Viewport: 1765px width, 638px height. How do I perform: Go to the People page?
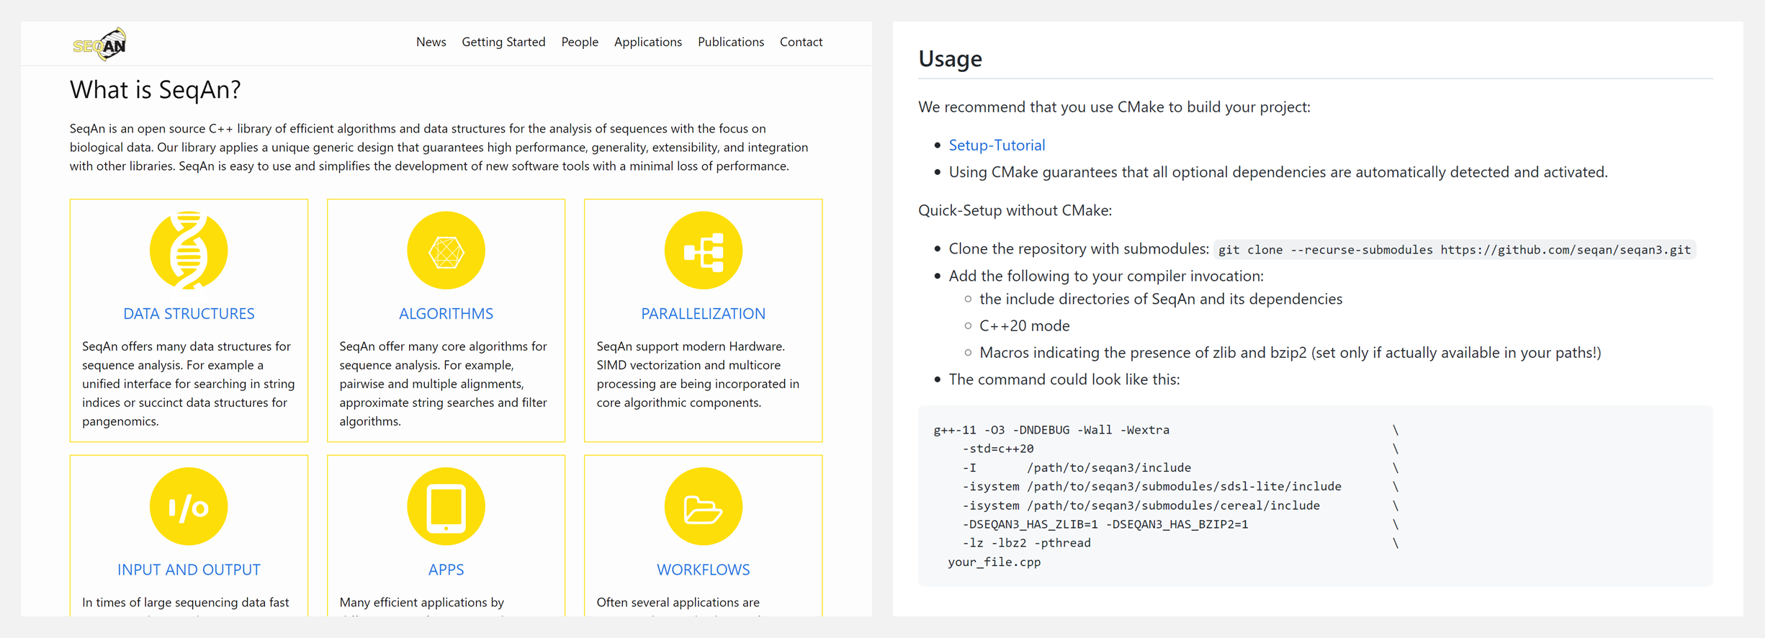580,42
